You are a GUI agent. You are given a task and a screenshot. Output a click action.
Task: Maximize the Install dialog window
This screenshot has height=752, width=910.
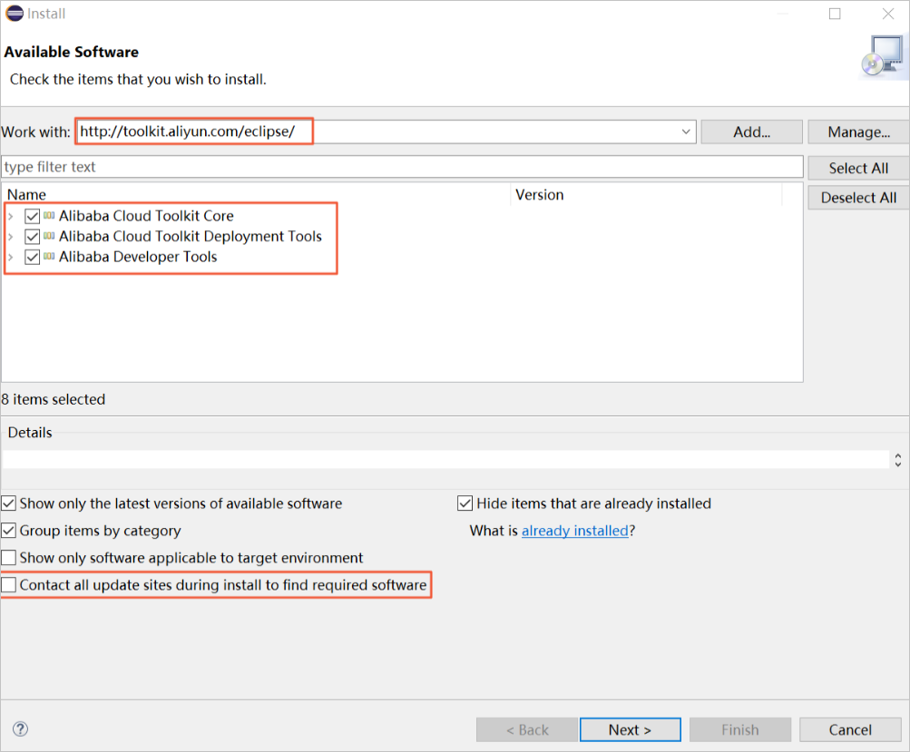(835, 14)
